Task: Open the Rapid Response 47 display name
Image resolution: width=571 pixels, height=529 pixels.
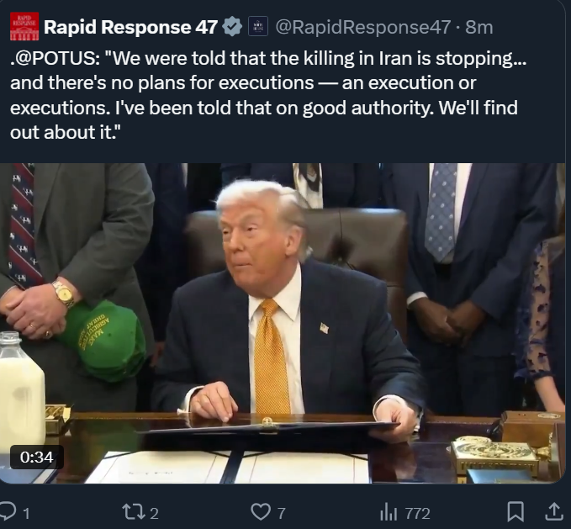Action: 130,27
